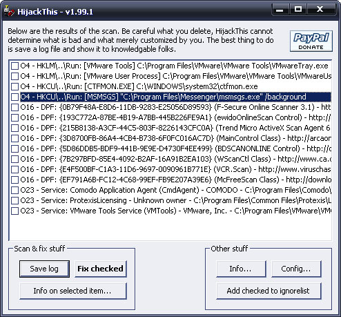Check the VMware User Process entry checkbox

(x=14, y=76)
